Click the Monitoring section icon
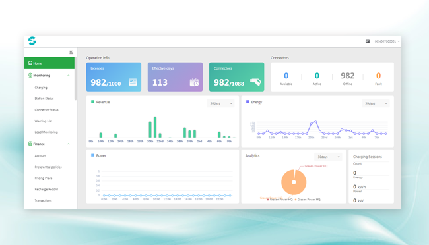 pyautogui.click(x=30, y=75)
